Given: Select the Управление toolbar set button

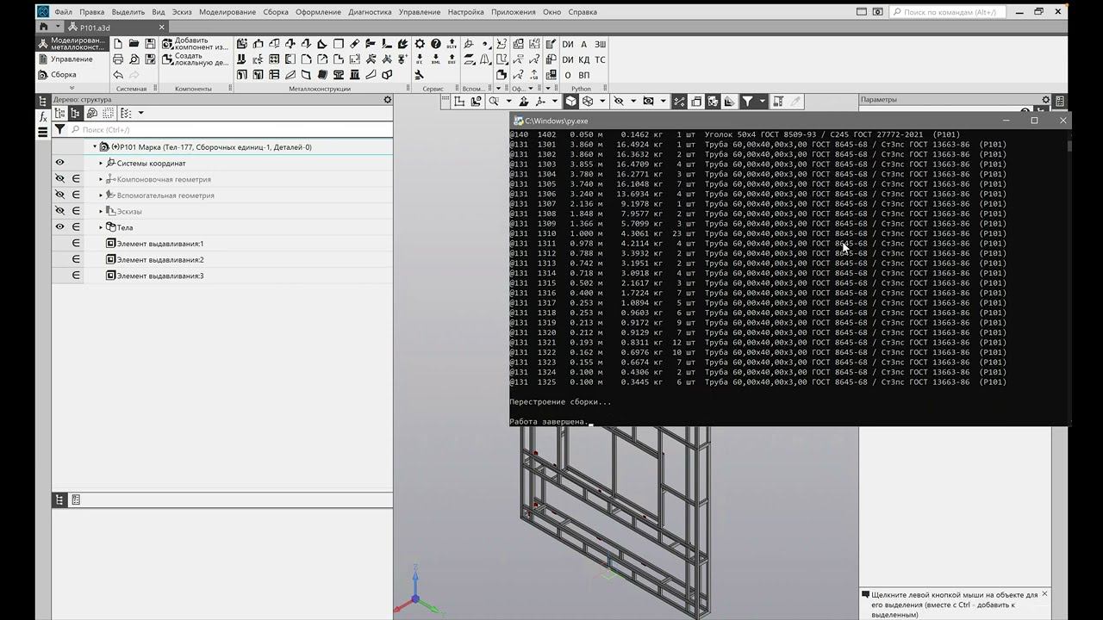Looking at the screenshot, I should tap(71, 59).
